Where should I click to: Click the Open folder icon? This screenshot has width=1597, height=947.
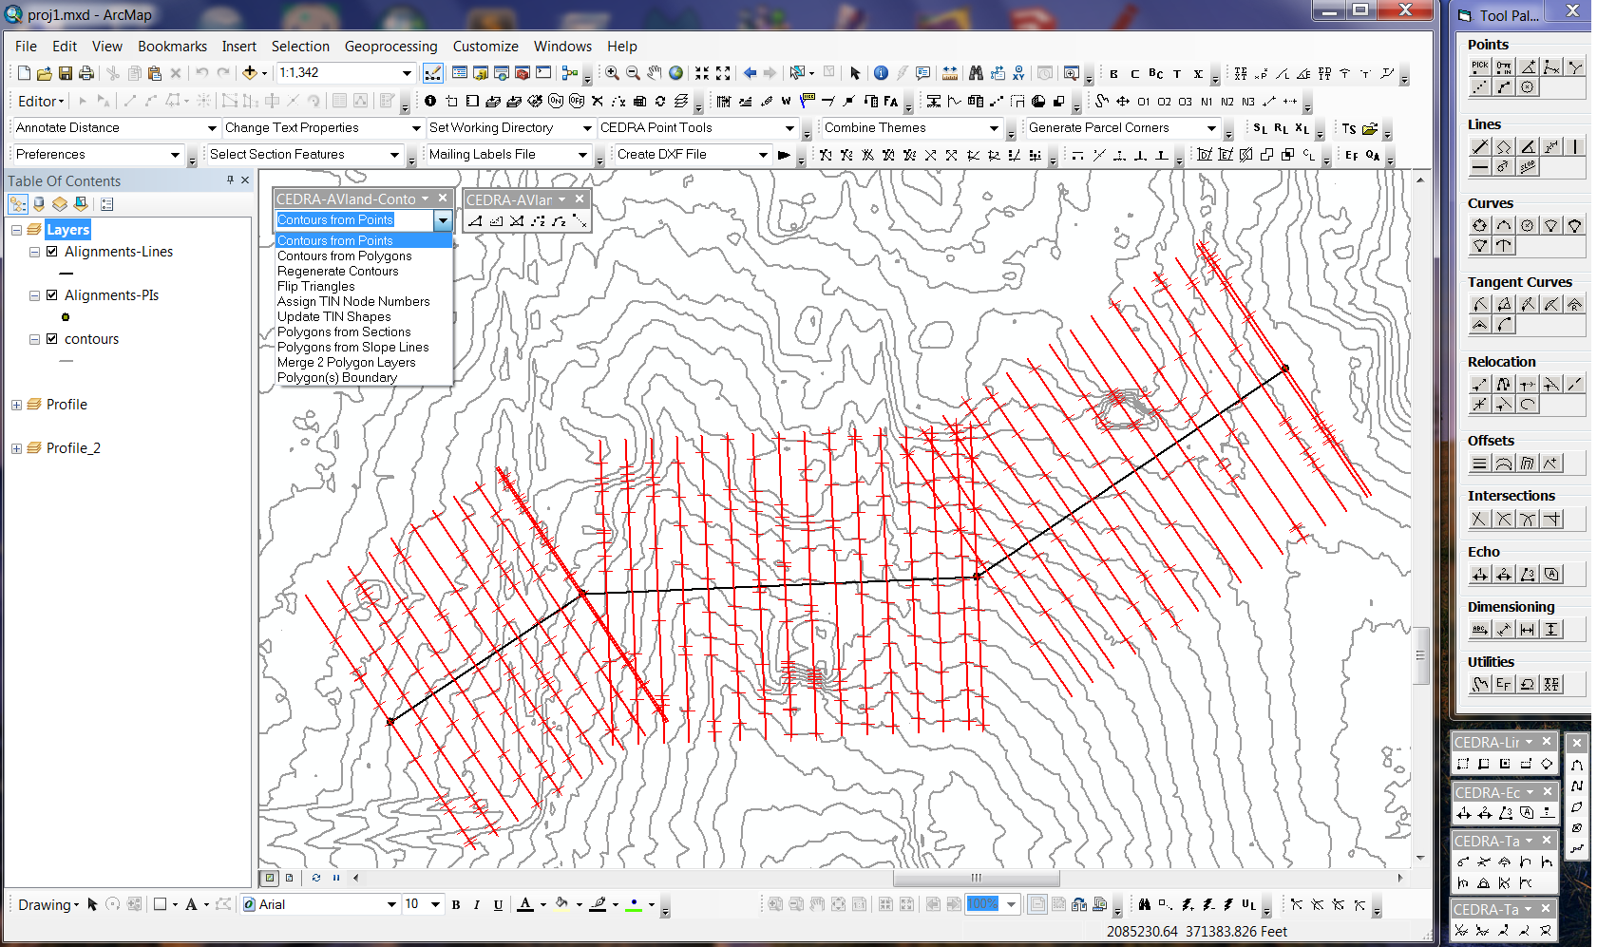click(45, 73)
